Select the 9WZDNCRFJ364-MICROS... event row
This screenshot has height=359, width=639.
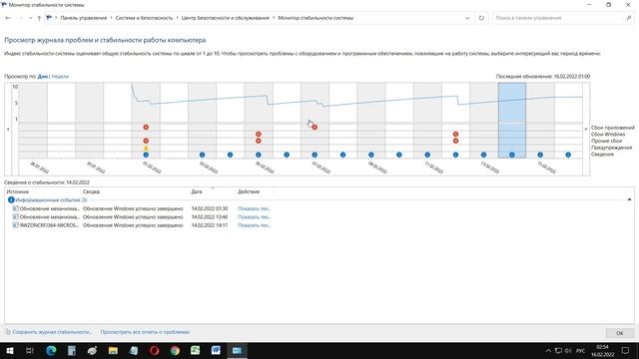tap(142, 225)
